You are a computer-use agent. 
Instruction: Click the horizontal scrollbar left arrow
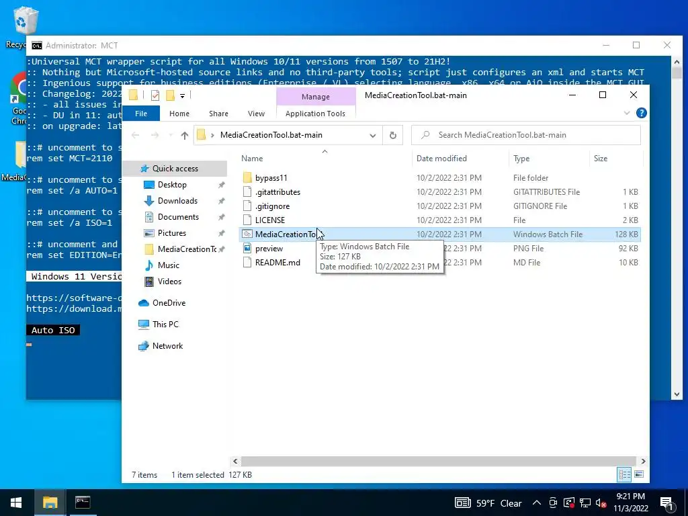(x=235, y=461)
